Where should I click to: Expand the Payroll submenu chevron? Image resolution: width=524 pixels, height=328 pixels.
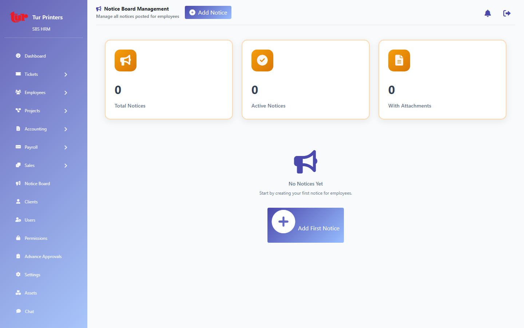tap(66, 147)
